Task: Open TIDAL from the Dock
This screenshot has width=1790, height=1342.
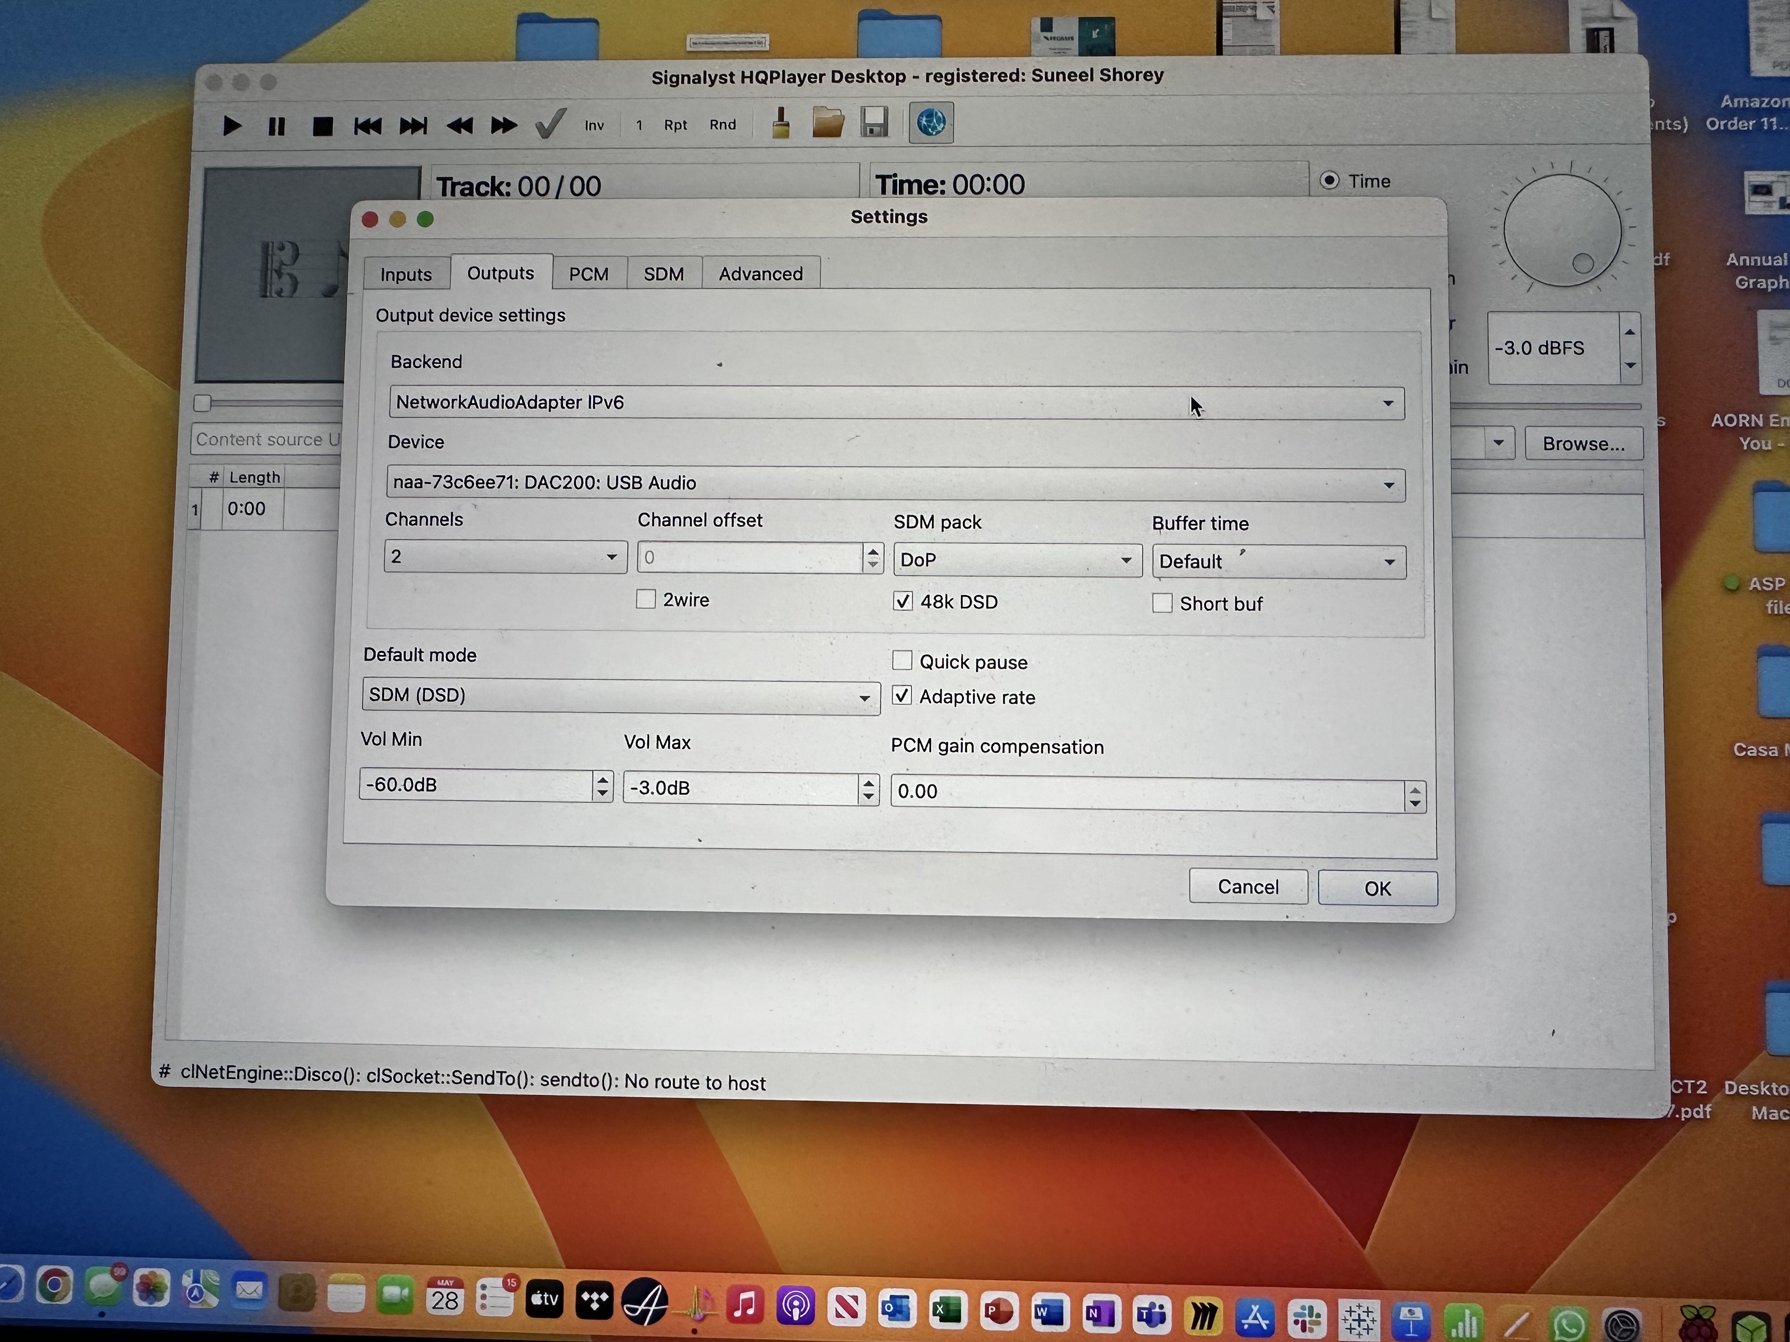Action: 595,1301
